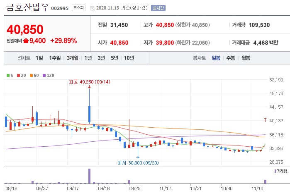
Task: Click the 거래량 value 109,530
Action: (x=259, y=25)
